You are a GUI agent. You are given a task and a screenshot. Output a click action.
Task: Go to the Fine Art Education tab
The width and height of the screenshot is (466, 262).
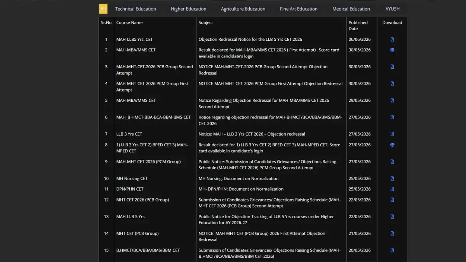299,9
